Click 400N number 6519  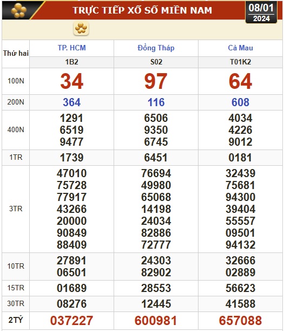72,130
